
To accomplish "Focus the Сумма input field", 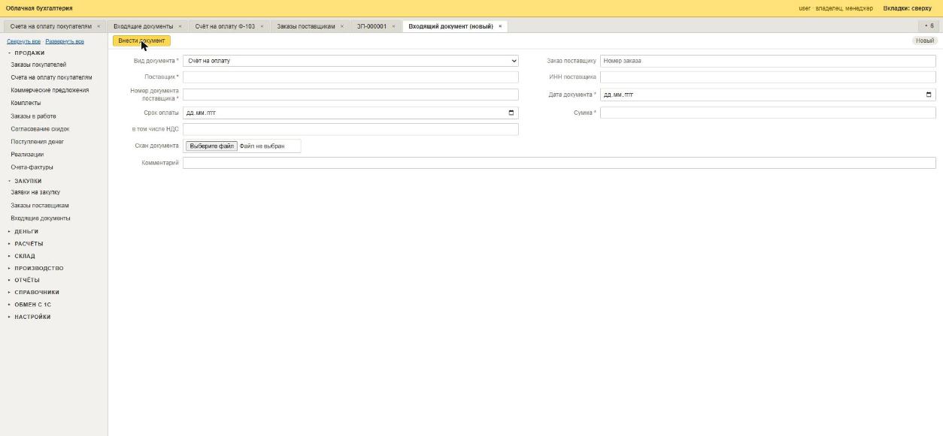I will coord(768,113).
